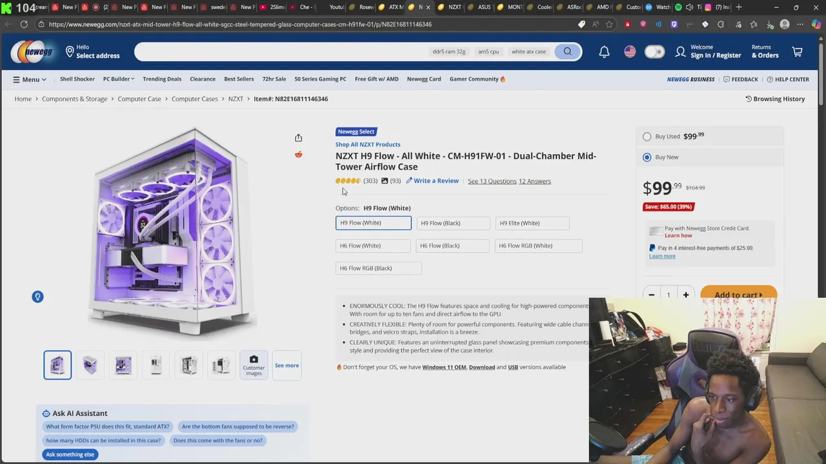Open 50 Series Gaming PC menu item

pos(320,79)
